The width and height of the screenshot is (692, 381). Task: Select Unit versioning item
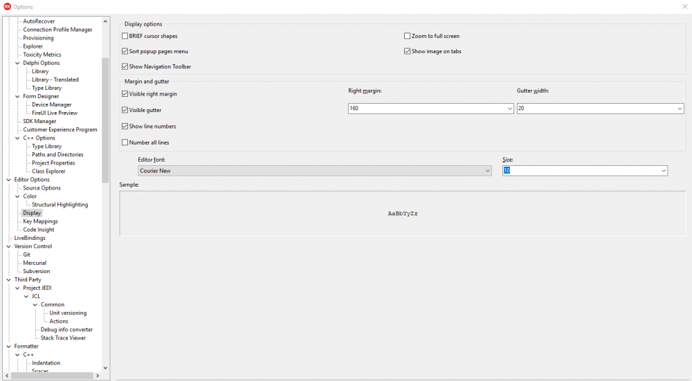coord(68,313)
